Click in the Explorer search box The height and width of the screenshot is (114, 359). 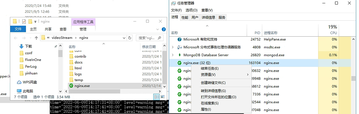pos(150,38)
